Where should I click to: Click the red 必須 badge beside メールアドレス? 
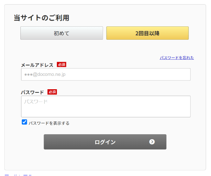click(x=62, y=65)
